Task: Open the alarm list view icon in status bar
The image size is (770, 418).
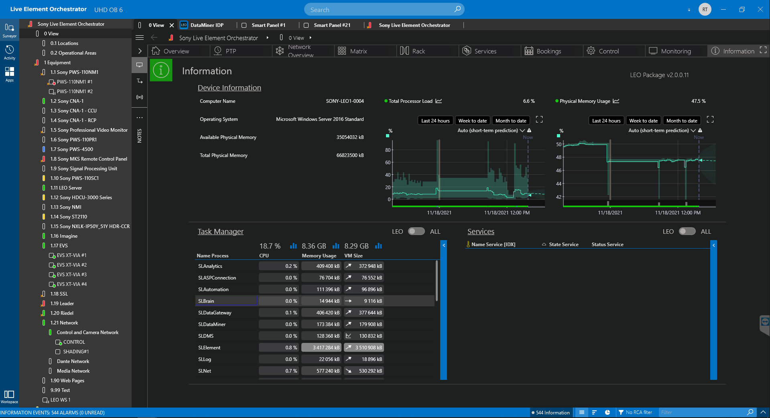Action: point(582,412)
